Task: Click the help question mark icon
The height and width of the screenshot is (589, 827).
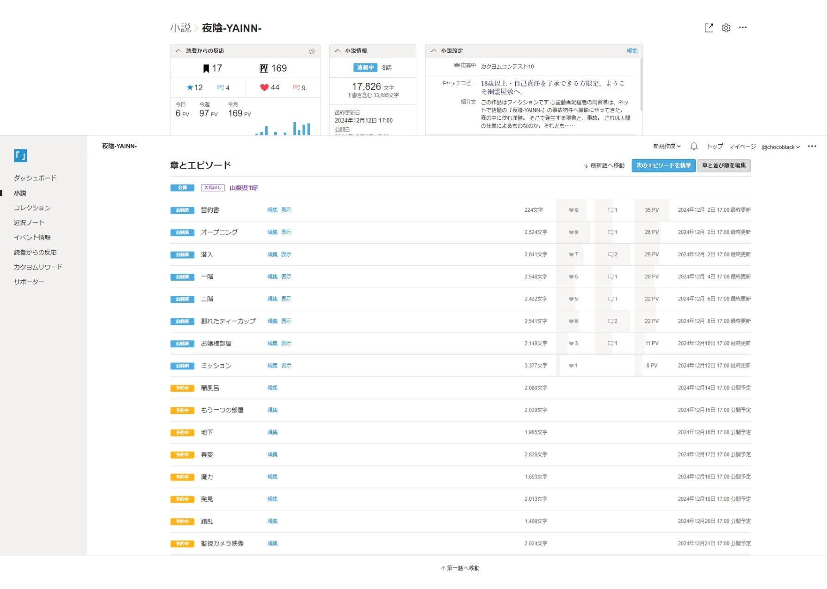Action: (312, 51)
